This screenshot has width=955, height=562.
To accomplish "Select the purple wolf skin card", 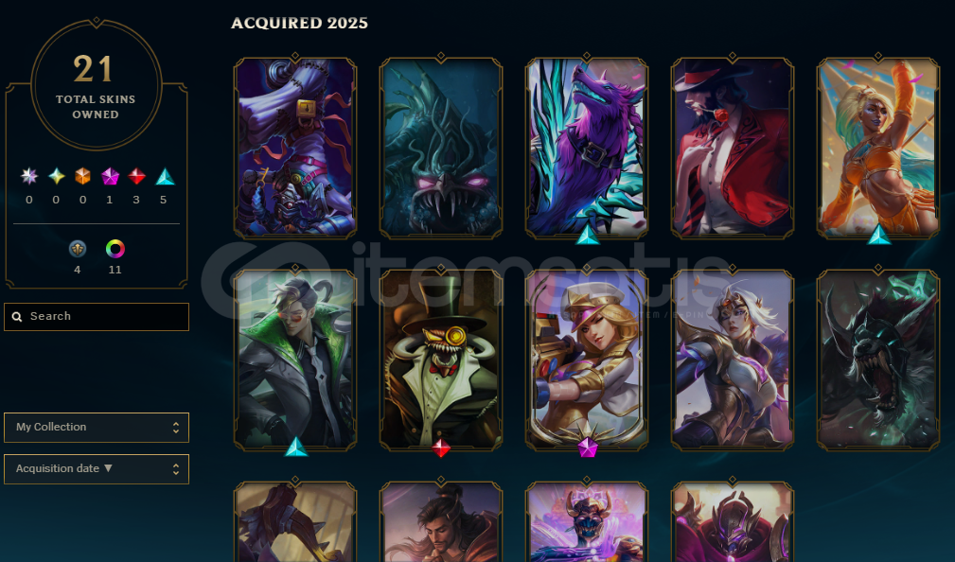I will 587,147.
